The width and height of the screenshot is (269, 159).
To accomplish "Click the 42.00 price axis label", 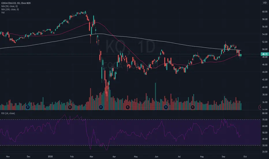I will pyautogui.click(x=265, y=79).
